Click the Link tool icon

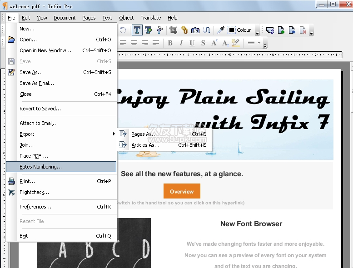tap(184, 30)
